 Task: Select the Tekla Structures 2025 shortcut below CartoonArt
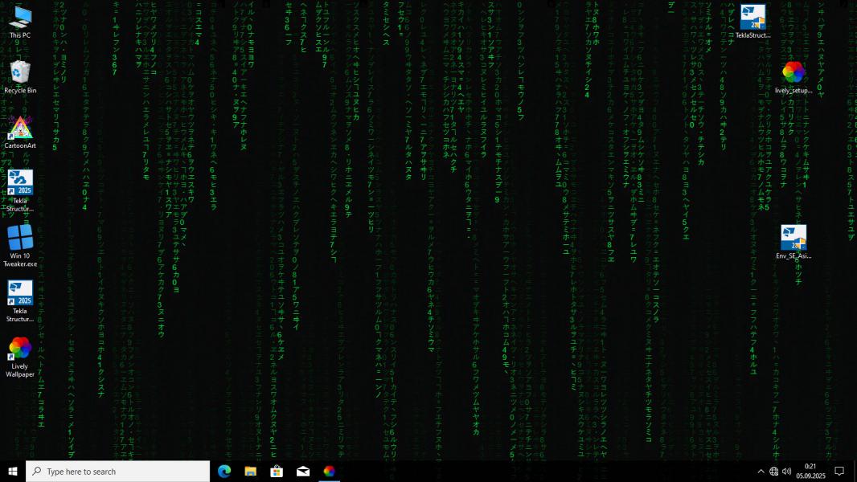tap(20, 190)
